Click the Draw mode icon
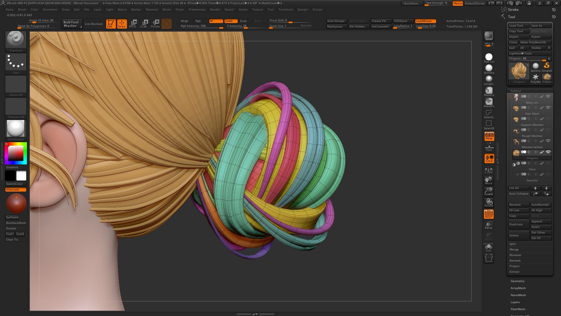Image resolution: width=561 pixels, height=316 pixels. click(121, 23)
